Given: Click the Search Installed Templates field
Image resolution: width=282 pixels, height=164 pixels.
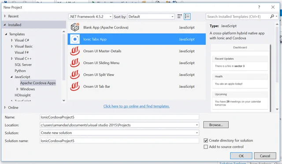Looking at the screenshot, I should 238,17.
